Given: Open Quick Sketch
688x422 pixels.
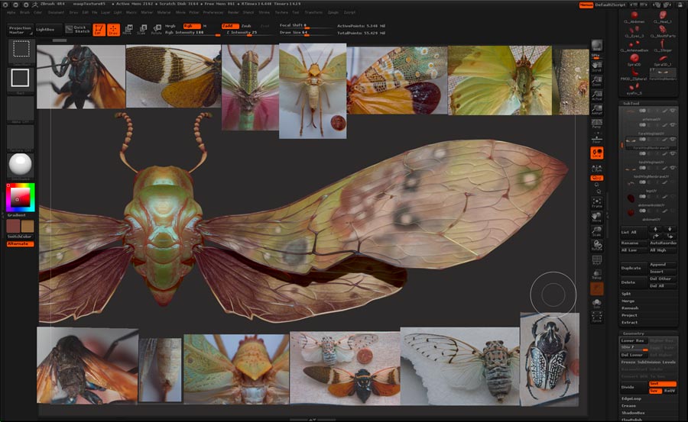Looking at the screenshot, I should click(77, 29).
